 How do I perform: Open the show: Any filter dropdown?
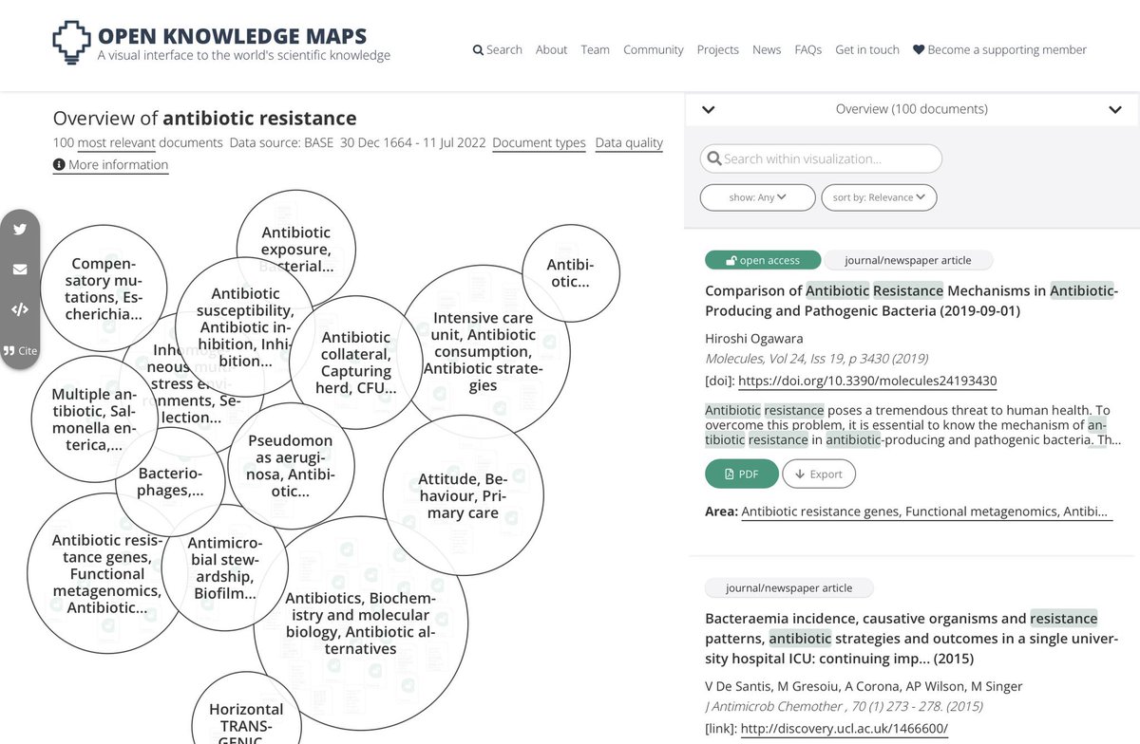[x=757, y=197]
